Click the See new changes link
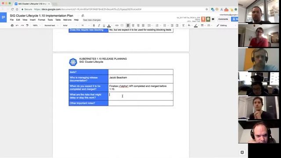 [92, 20]
